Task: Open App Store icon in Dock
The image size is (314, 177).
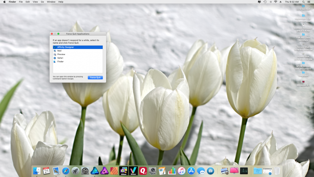Action: pos(191,171)
